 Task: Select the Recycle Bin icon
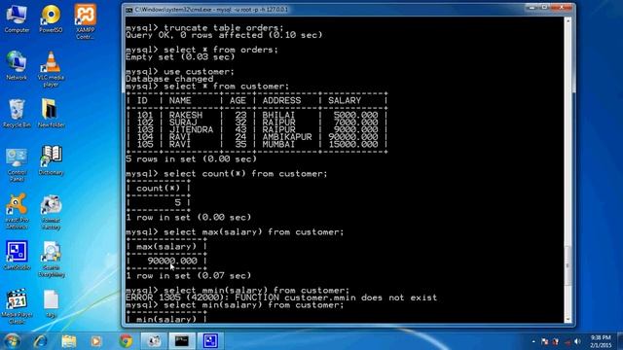coord(17,114)
